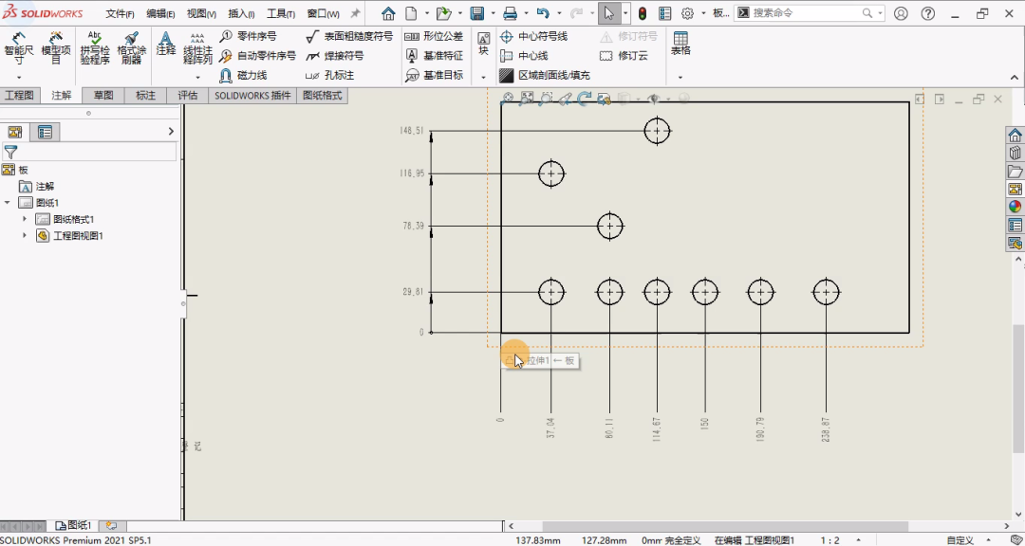Expand the 图纸格式1 tree node
This screenshot has height=546, width=1025.
coord(25,219)
